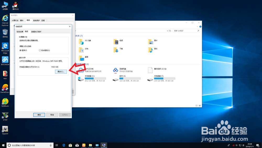The height and width of the screenshot is (148, 262).
Task: Open the volume control in system tray
Action: pyautogui.click(x=237, y=145)
